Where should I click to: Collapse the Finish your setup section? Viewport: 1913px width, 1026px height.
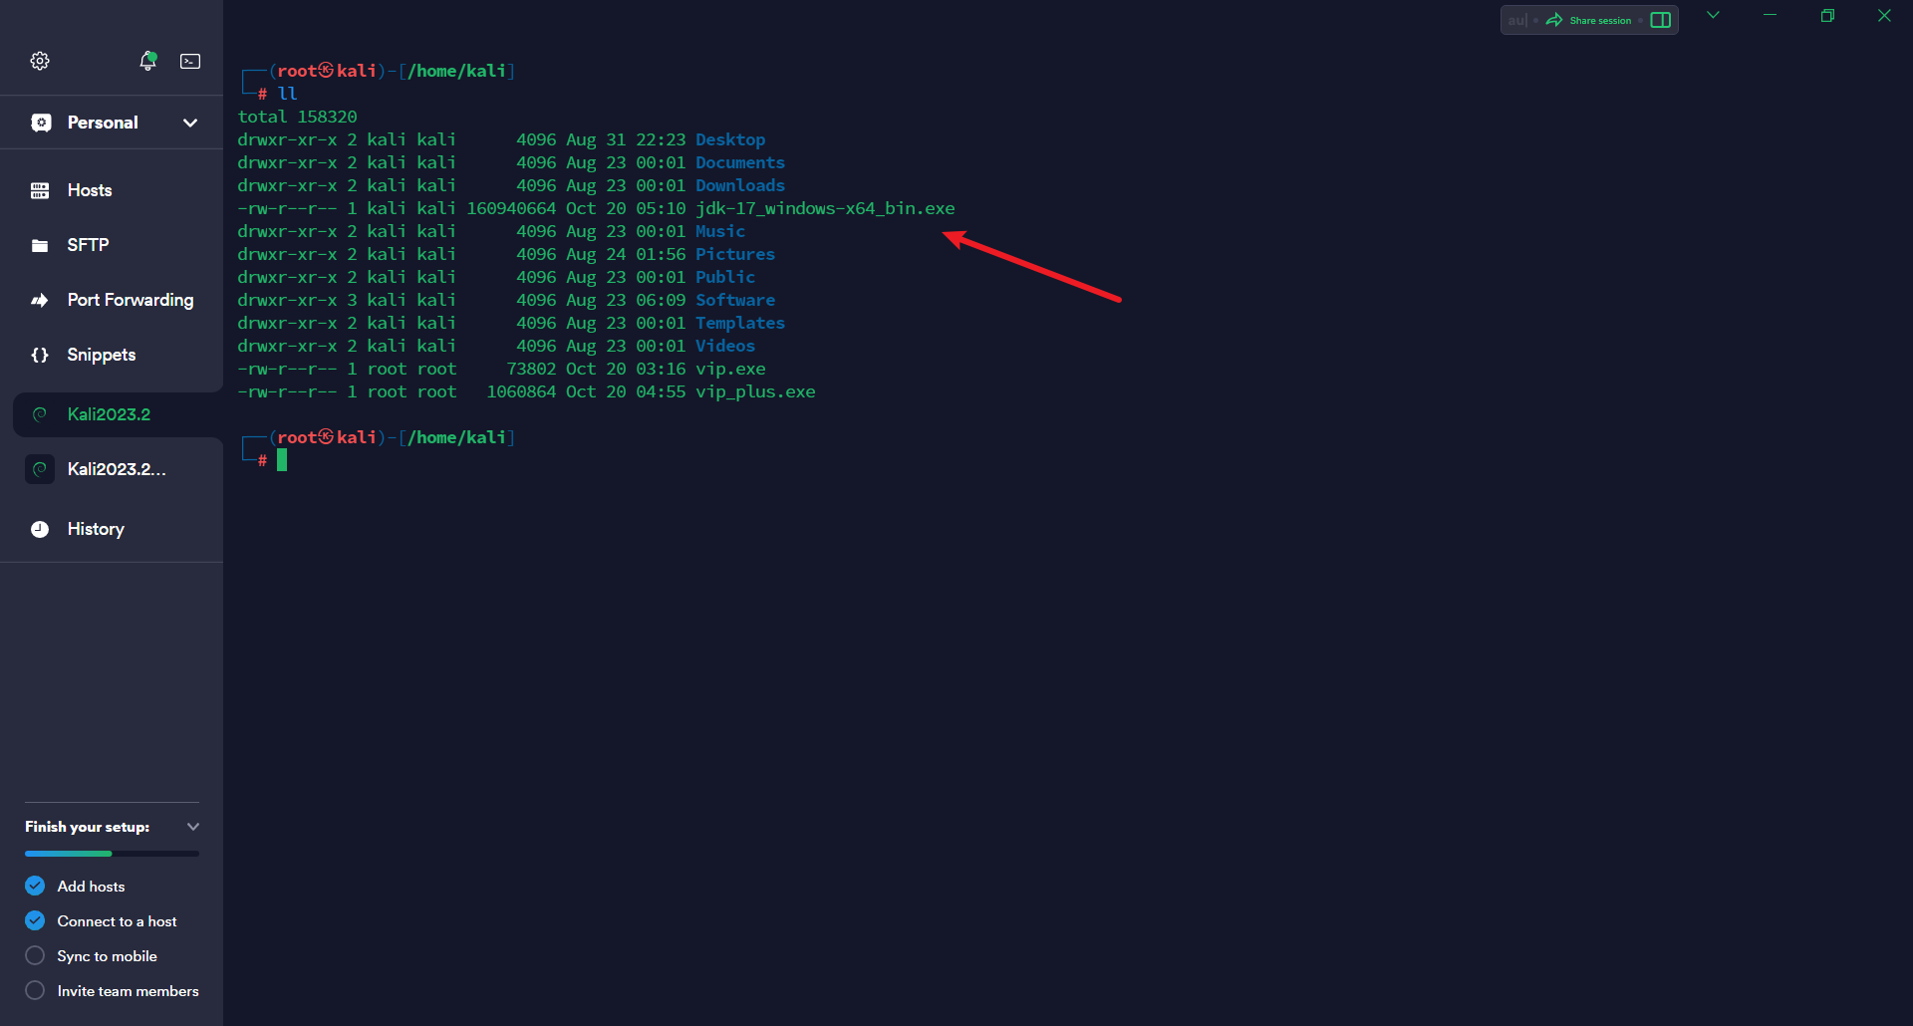pos(193,827)
